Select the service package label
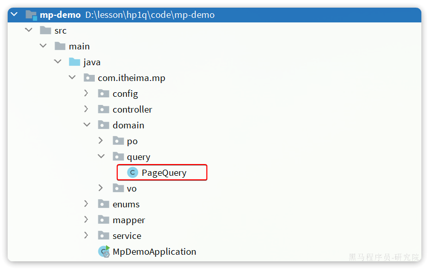The image size is (429, 270). point(127,236)
